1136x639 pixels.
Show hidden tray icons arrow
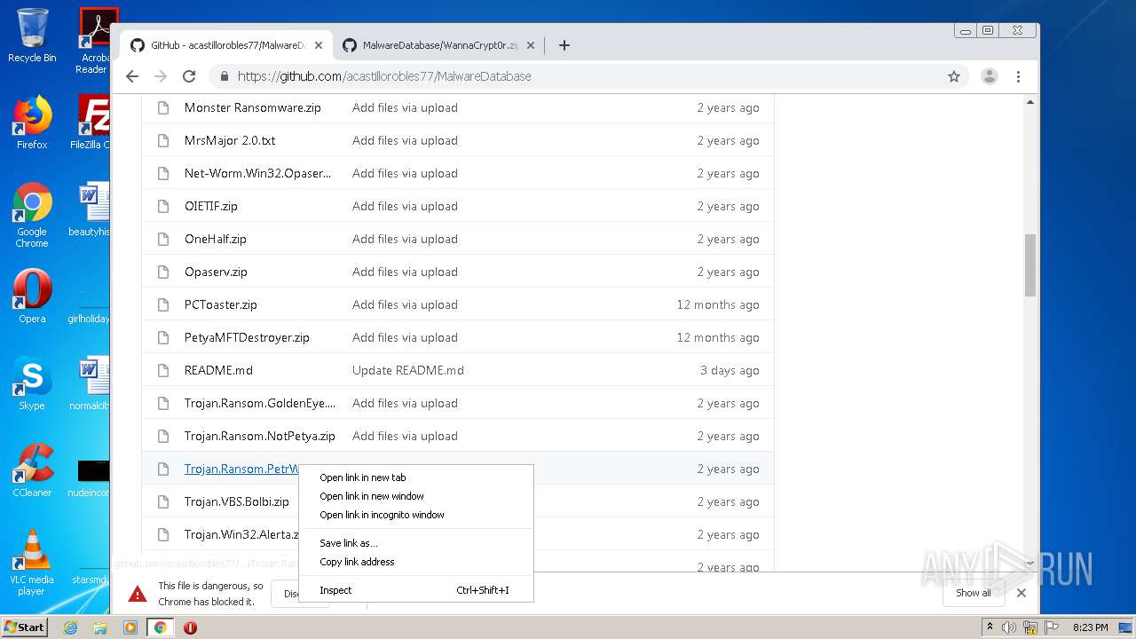990,627
